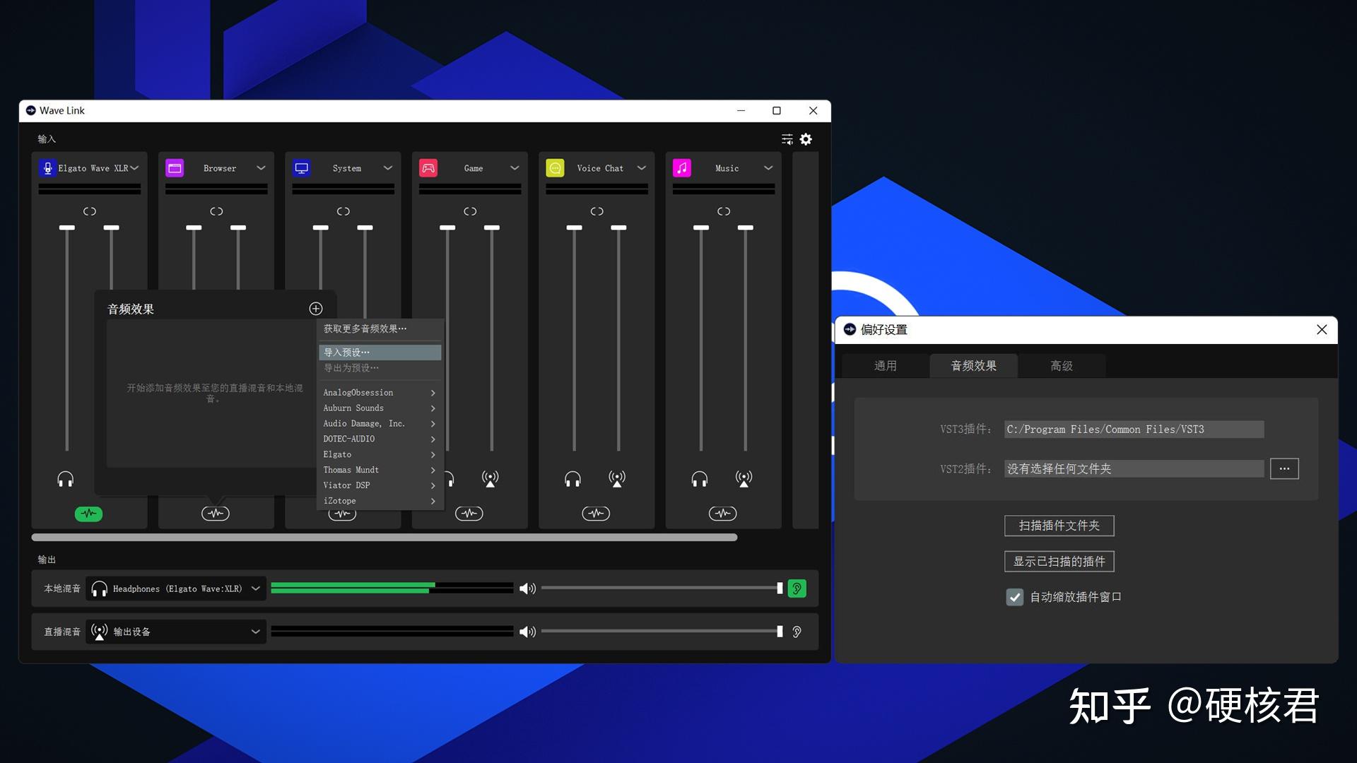Toggle the effects button on the Browser channel
Viewport: 1357px width, 763px height.
pyautogui.click(x=216, y=514)
